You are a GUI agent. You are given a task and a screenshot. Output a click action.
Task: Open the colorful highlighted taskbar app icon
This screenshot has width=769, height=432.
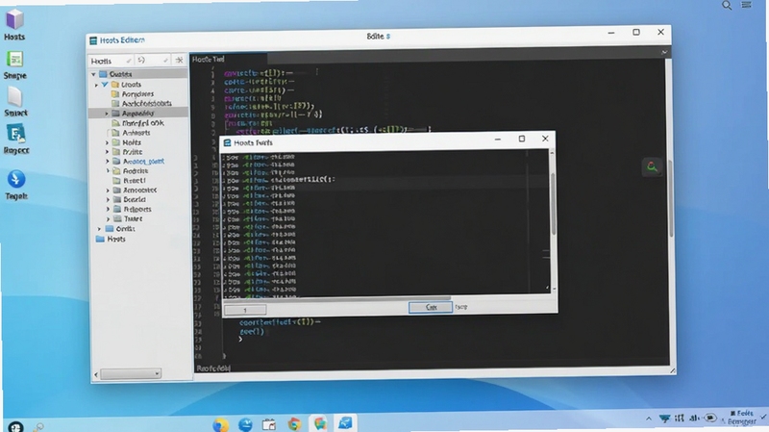320,423
